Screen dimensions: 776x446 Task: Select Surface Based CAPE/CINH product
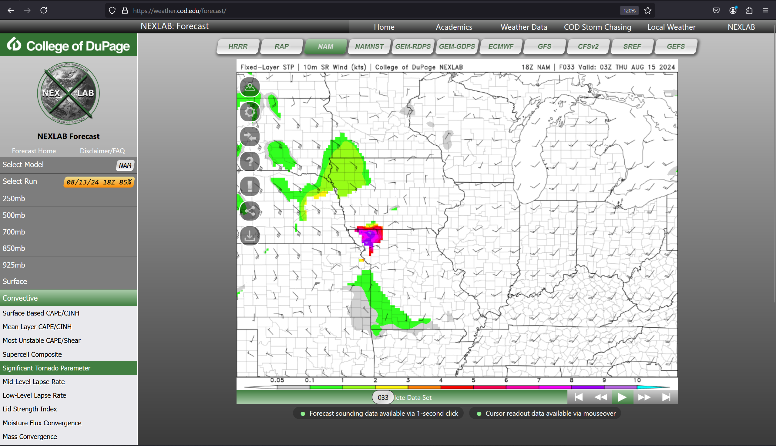(x=69, y=313)
